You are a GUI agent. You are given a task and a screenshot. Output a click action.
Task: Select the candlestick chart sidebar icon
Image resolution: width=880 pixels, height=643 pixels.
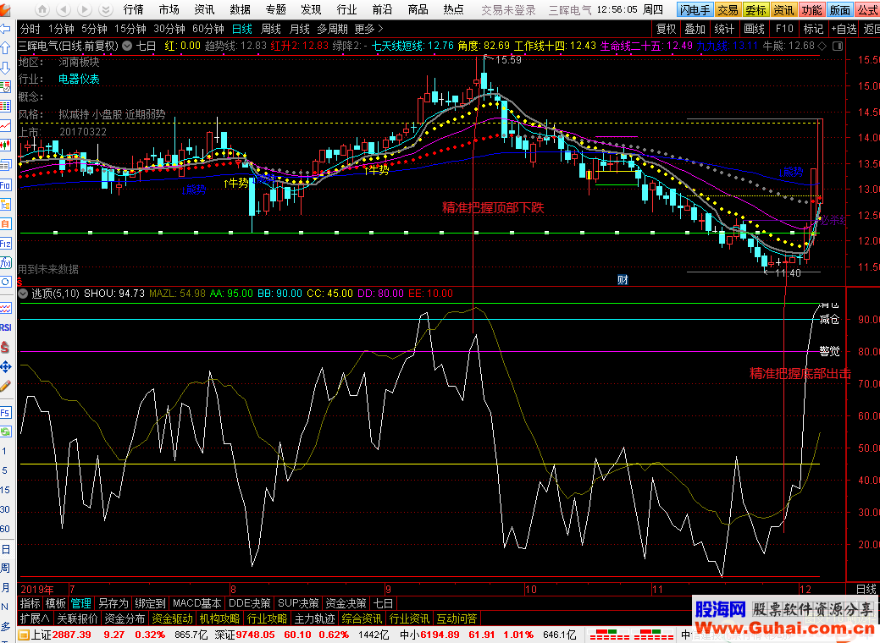6,146
